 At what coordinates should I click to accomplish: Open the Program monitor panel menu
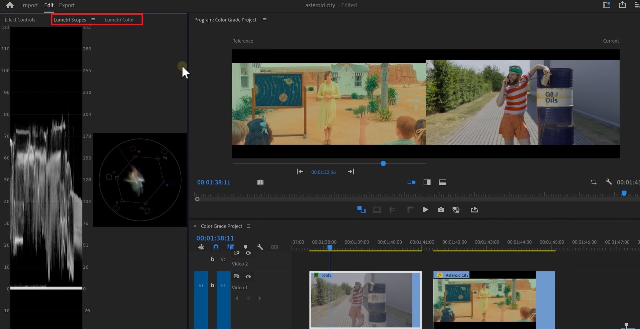264,20
